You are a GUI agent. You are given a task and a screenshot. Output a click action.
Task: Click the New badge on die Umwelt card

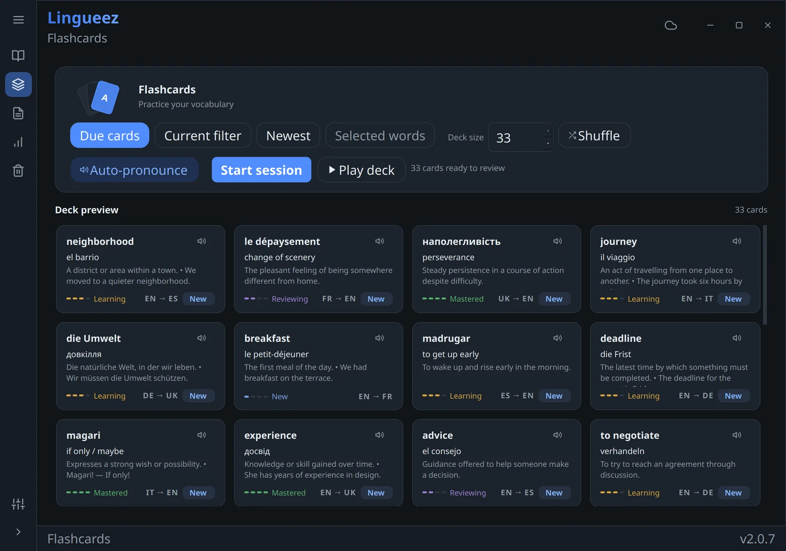point(198,396)
